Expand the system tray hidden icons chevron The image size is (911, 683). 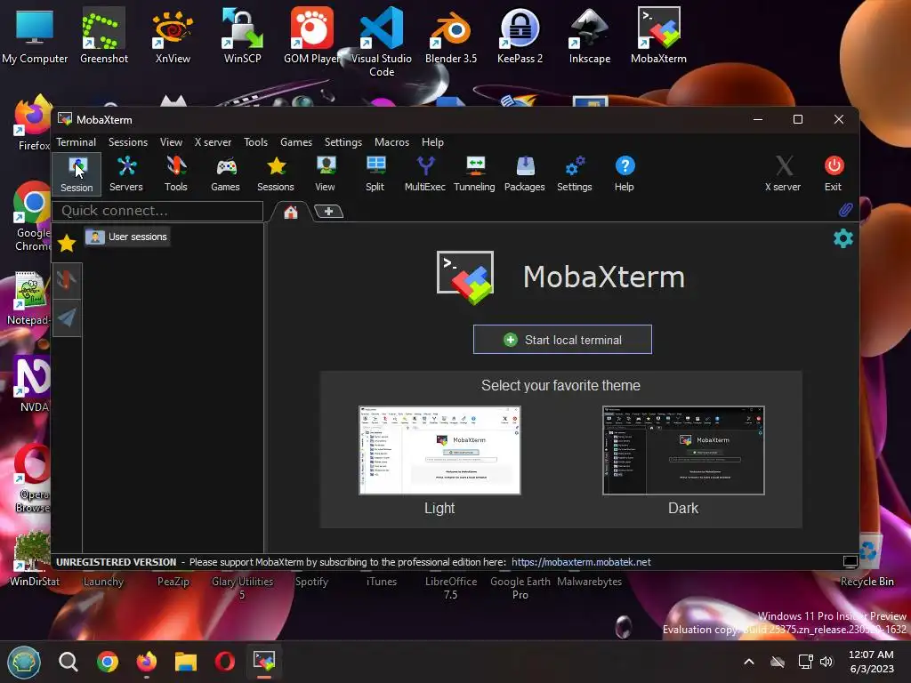tap(749, 662)
